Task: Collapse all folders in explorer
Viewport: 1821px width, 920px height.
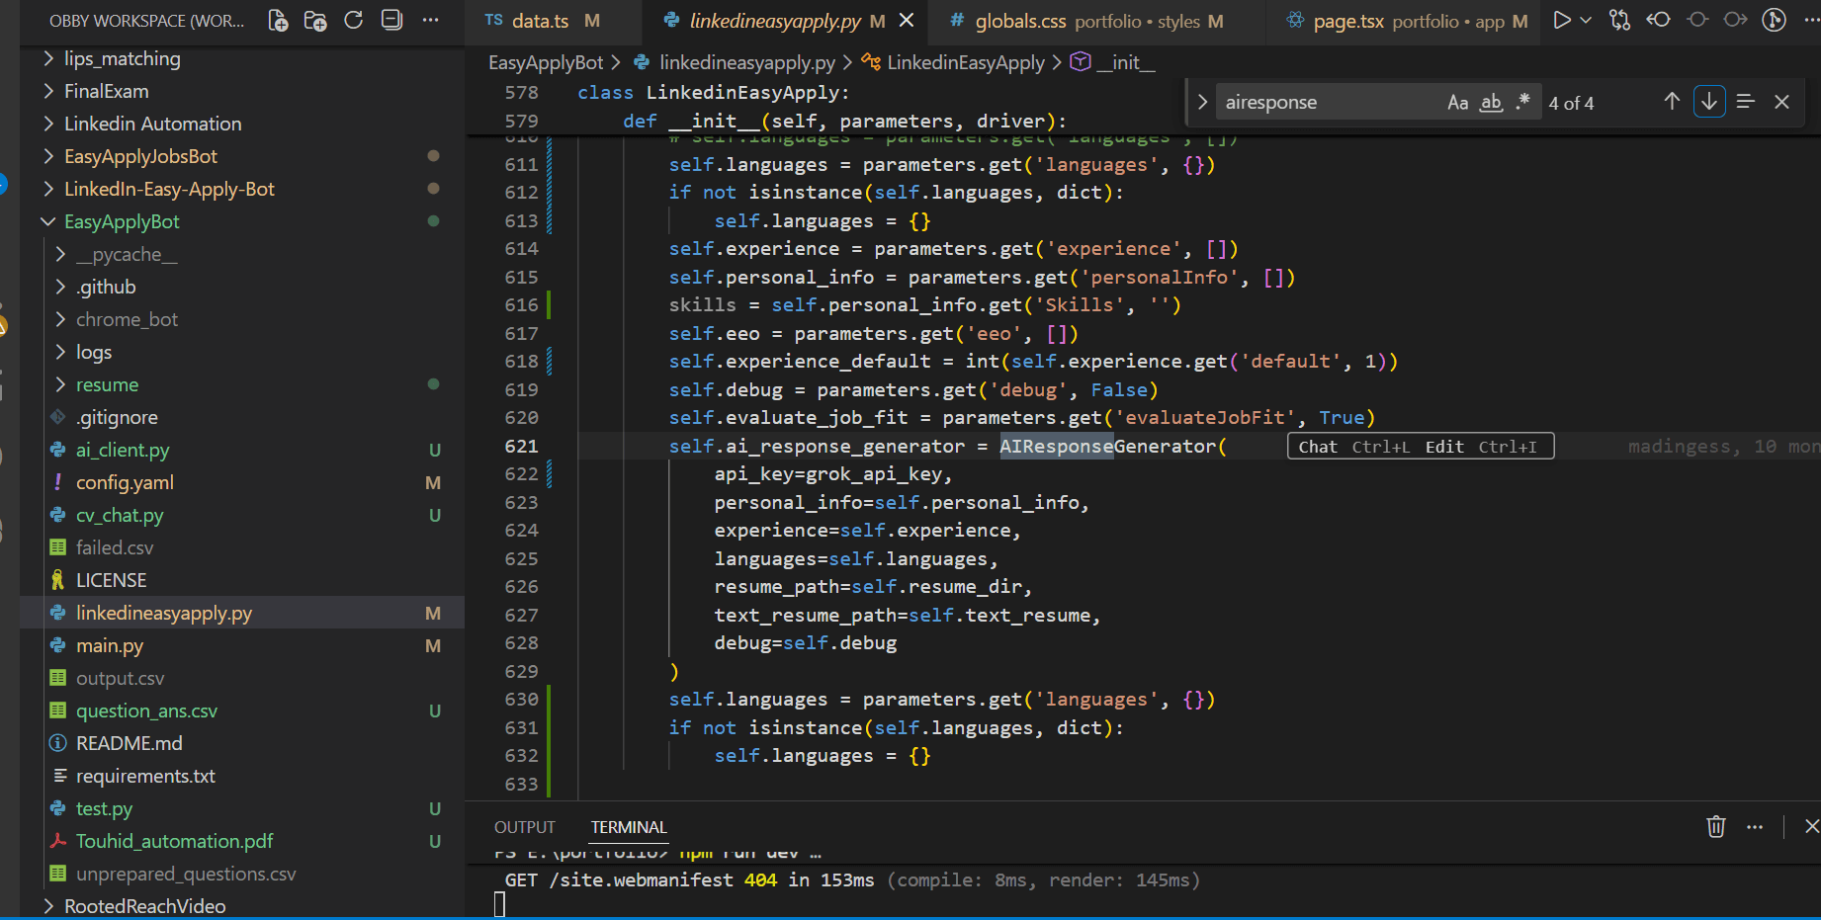Action: click(x=391, y=21)
